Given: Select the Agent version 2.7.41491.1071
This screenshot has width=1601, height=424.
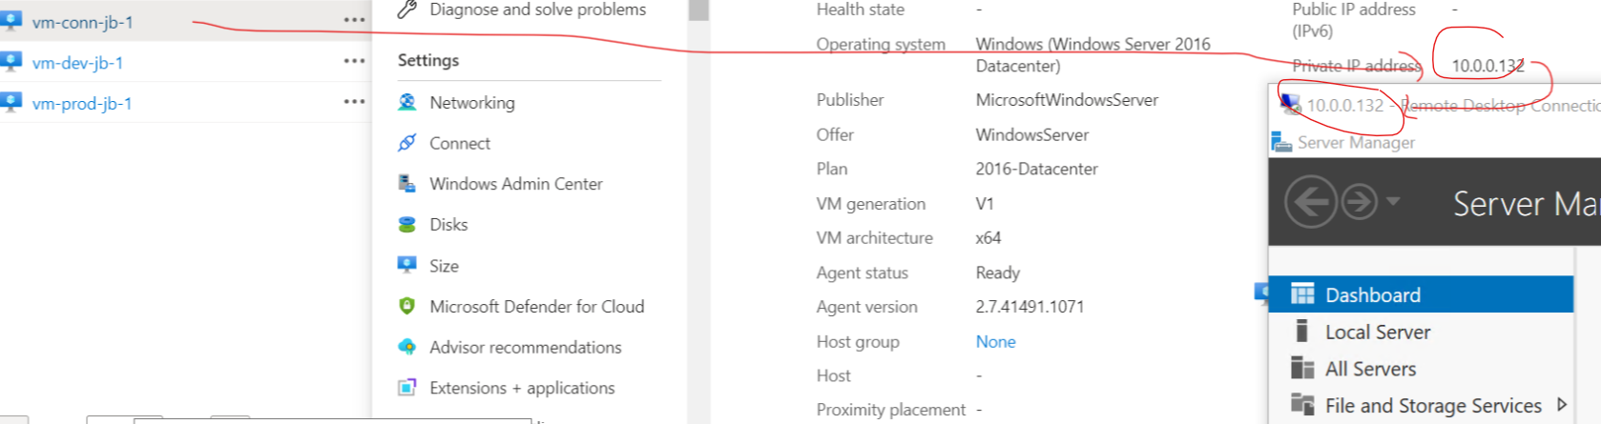Looking at the screenshot, I should click(x=1029, y=307).
